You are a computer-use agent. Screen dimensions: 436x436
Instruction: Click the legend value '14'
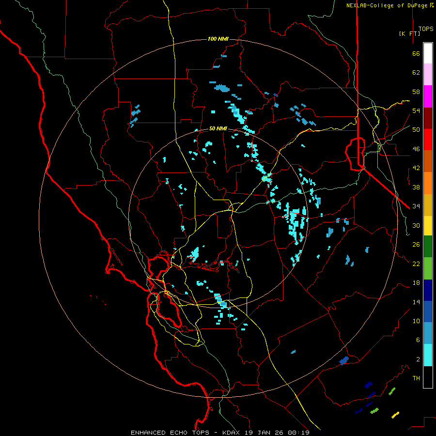pos(416,302)
